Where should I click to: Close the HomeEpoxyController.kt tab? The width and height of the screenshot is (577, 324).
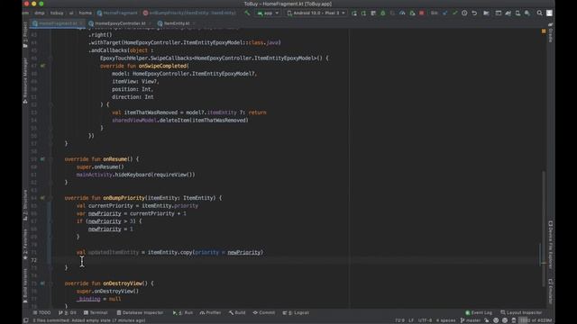151,23
